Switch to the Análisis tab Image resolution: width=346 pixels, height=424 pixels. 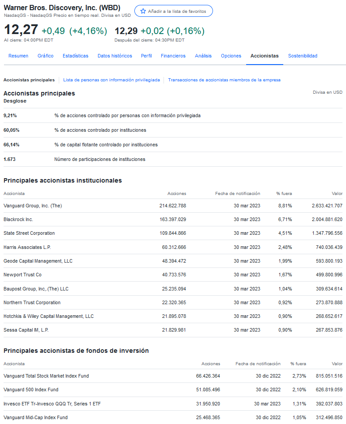(203, 56)
